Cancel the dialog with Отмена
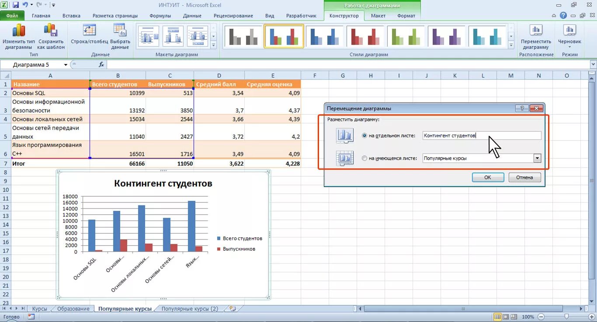This screenshot has height=322, width=597. click(524, 178)
